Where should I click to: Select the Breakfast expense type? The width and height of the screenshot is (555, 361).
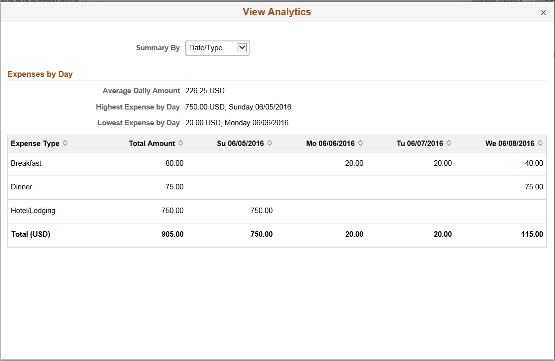pos(26,163)
